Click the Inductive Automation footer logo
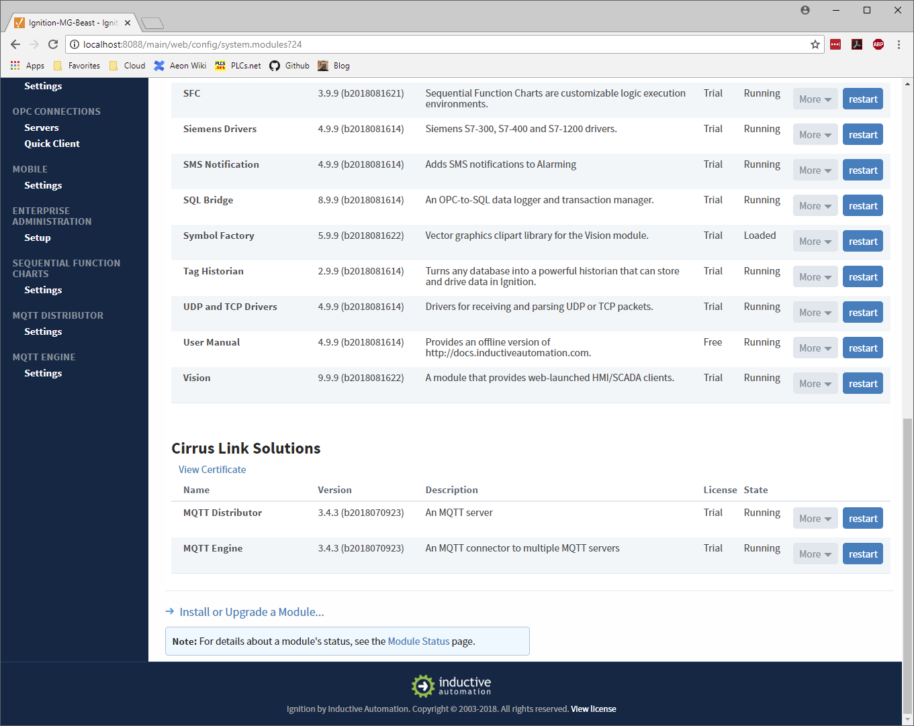The image size is (914, 726). tap(451, 686)
